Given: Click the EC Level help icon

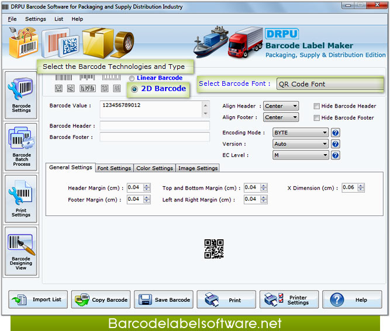Looking at the screenshot, I should coord(335,155).
